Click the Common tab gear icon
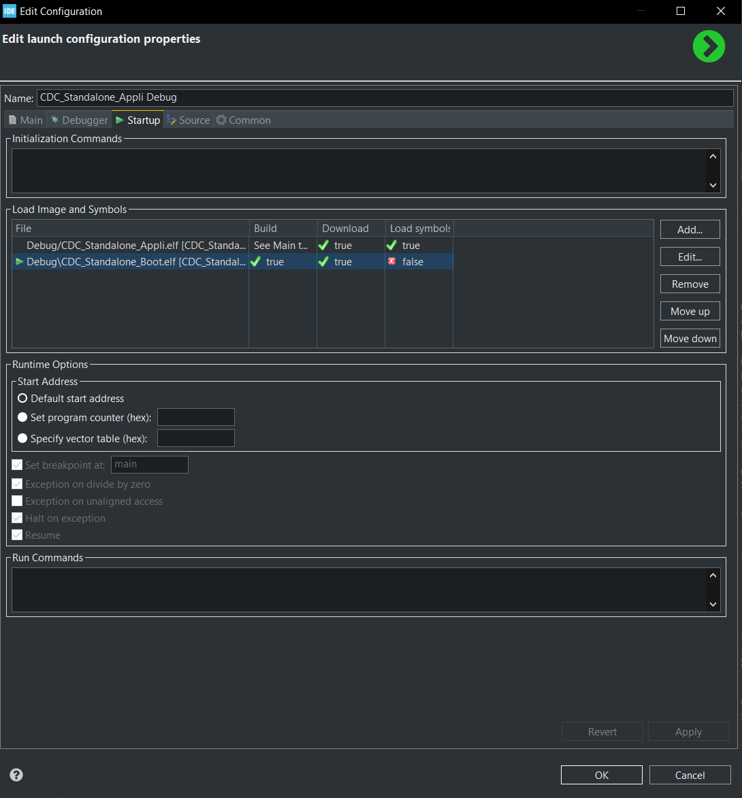This screenshot has height=798, width=742. pos(221,120)
